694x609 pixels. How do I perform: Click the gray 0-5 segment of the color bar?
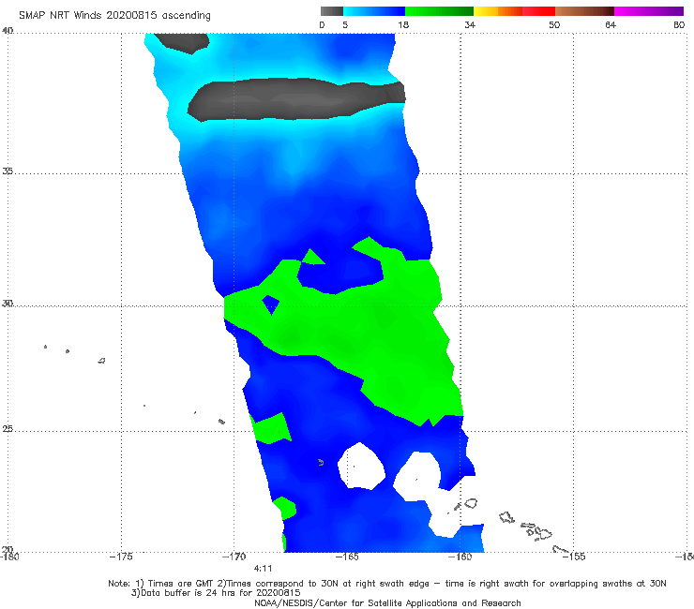pos(332,11)
